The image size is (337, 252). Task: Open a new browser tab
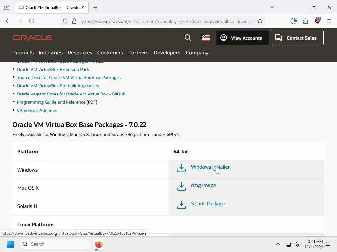pyautogui.click(x=95, y=8)
